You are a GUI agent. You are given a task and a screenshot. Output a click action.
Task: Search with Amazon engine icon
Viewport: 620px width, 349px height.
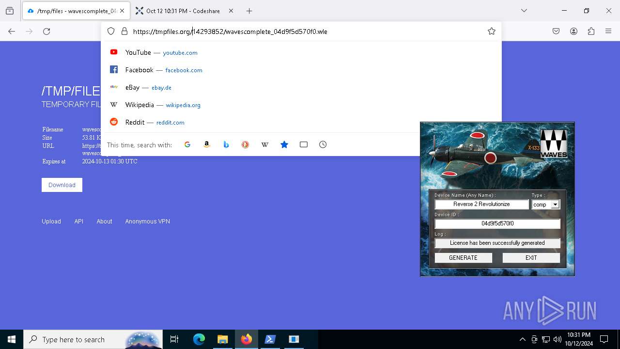coord(207,144)
